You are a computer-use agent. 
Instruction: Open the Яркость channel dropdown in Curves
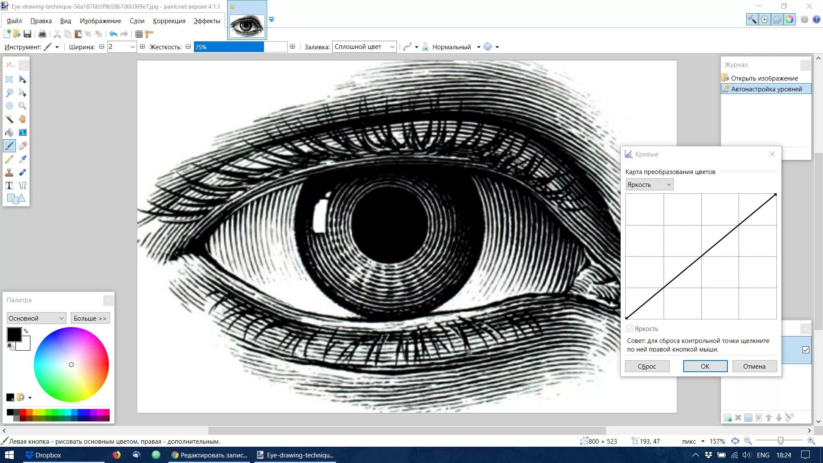(649, 185)
